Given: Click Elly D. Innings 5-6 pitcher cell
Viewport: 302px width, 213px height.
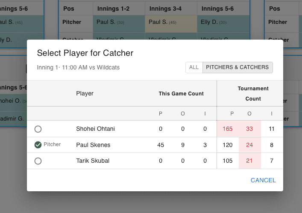Looking at the screenshot, I should point(223,22).
